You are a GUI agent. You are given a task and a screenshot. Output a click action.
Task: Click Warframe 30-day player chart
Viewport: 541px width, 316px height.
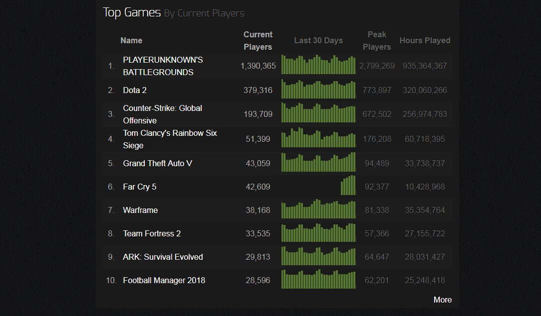coord(318,209)
